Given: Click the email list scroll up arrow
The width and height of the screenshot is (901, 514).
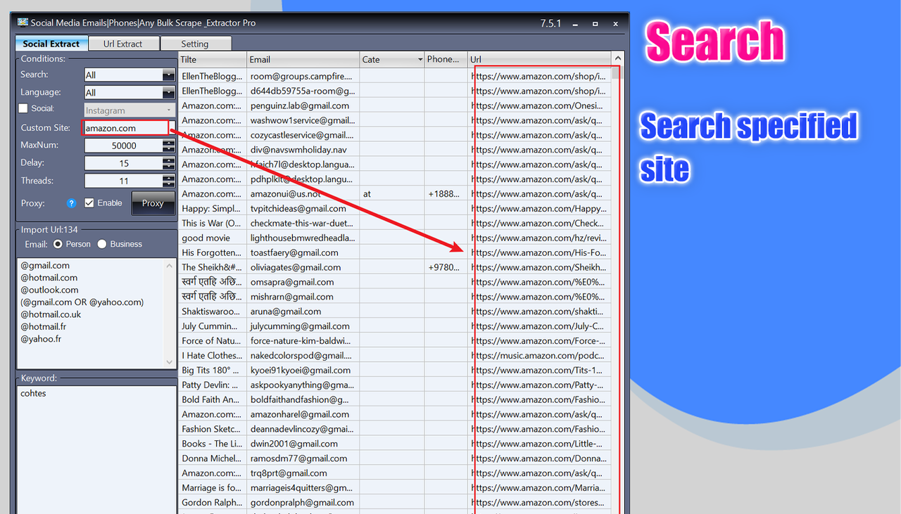Looking at the screenshot, I should coord(169,266).
